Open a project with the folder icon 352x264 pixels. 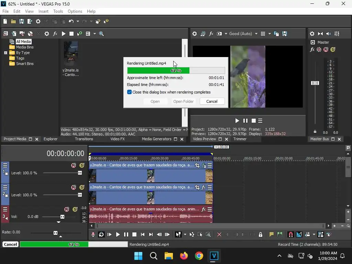pyautogui.click(x=13, y=21)
